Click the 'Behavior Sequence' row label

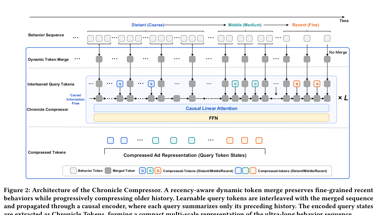[46, 35]
